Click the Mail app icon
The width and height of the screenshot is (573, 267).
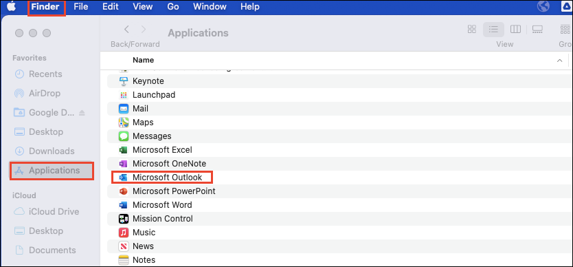[x=124, y=109]
